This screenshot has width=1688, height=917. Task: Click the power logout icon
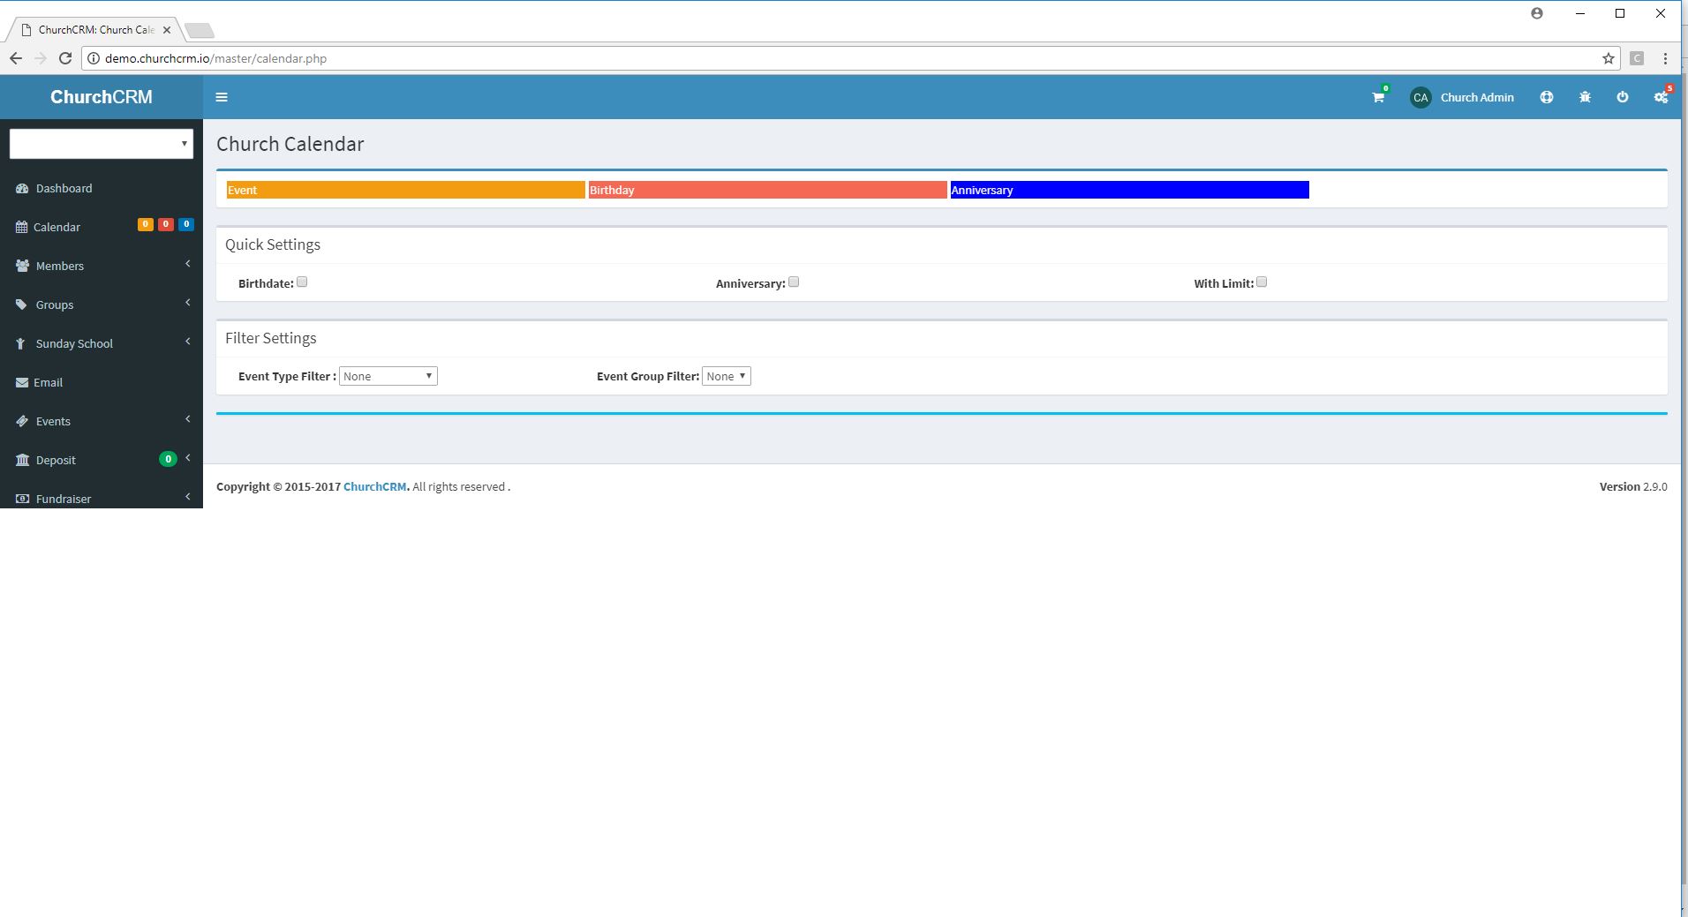1623,97
